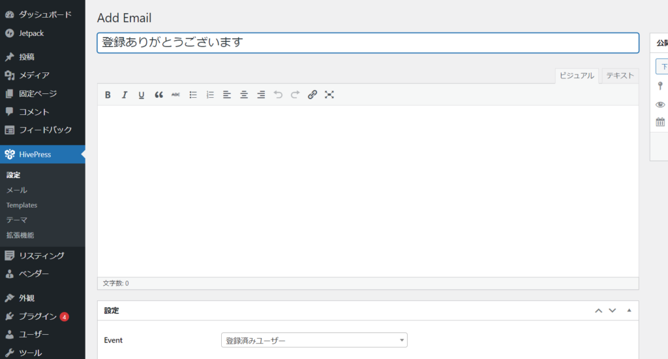Screen dimensions: 668x359
Task: Toggle bold formatting in editor toolbar
Action: point(108,95)
